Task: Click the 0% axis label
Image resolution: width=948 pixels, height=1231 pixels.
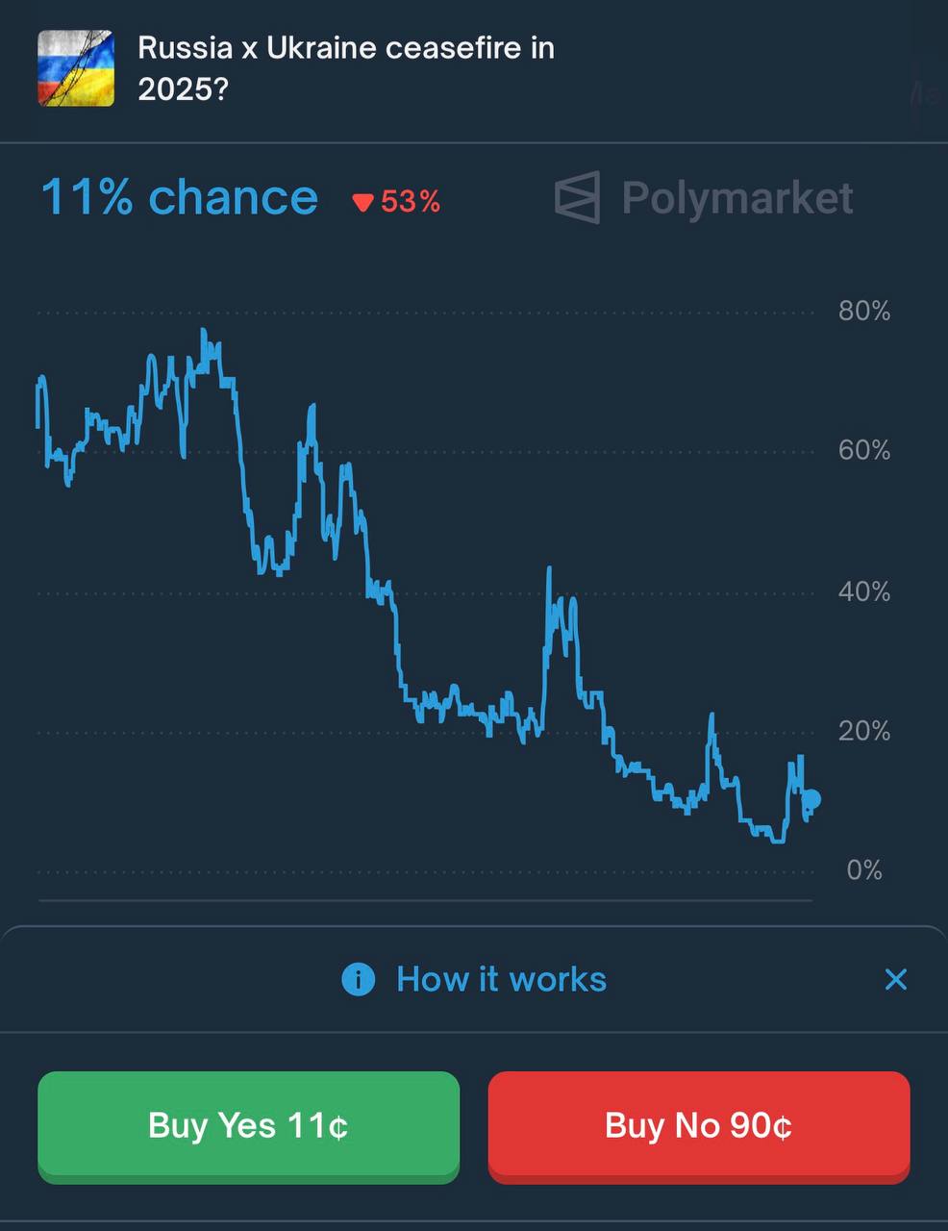Action: pyautogui.click(x=864, y=870)
